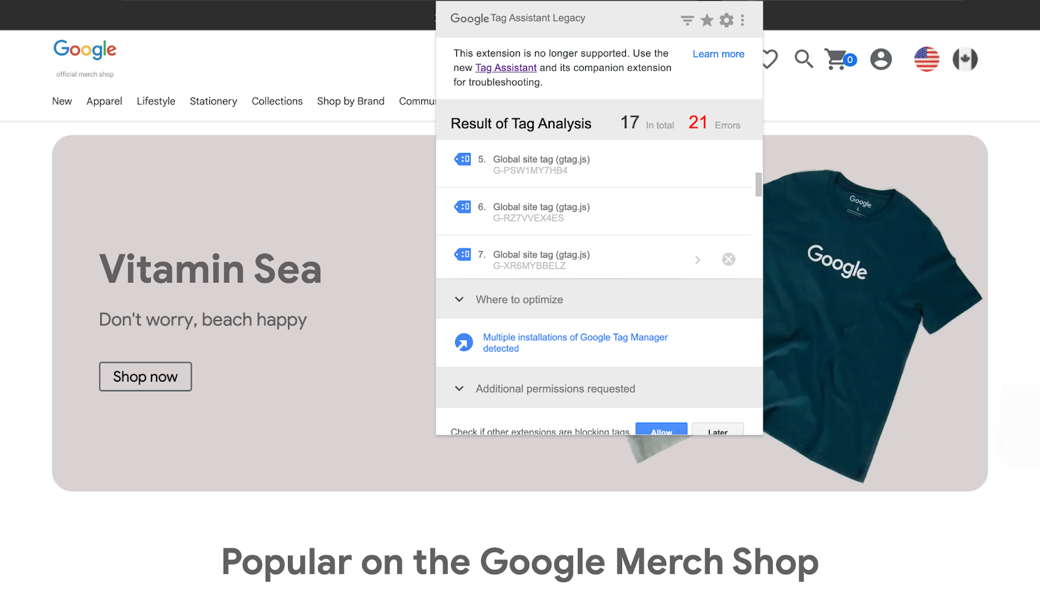Viewport: 1040px width, 593px height.
Task: Collapse the Where to optimize section
Action: (460, 300)
